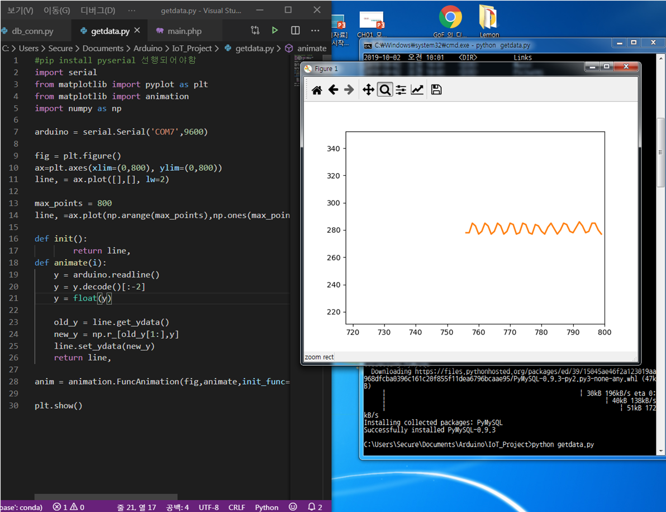This screenshot has height=512, width=666.
Task: Open the configure subplots dialog
Action: click(x=402, y=89)
